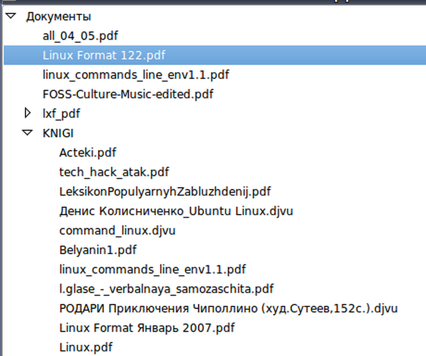Select l.glase_-_verbalnaya_samozaschita.pdf
Image resolution: width=426 pixels, height=356 pixels.
166,289
